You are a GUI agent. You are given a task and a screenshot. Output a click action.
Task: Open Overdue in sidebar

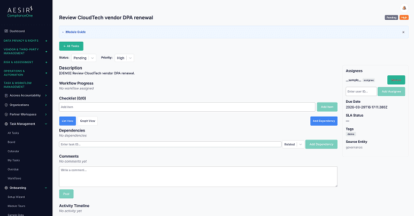(13, 169)
